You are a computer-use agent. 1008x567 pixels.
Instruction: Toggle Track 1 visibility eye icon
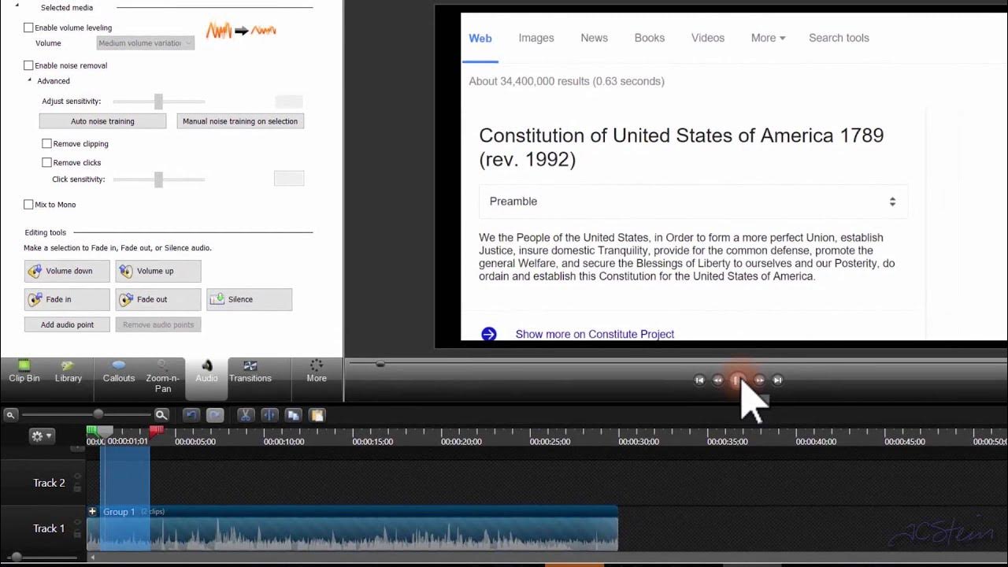pyautogui.click(x=77, y=523)
